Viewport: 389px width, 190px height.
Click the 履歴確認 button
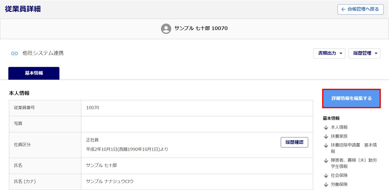point(294,142)
